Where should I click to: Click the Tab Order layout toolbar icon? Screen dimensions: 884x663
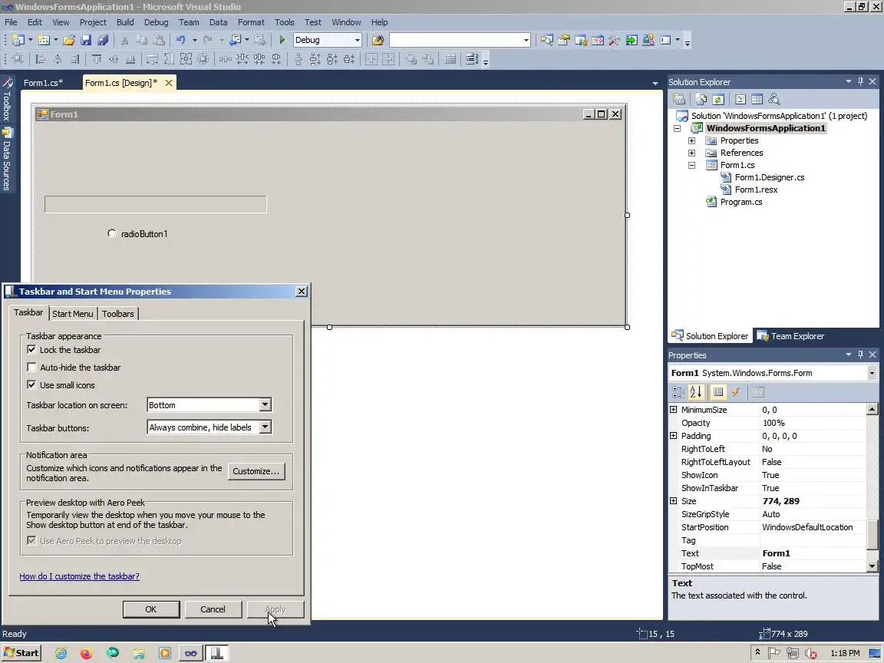pos(471,58)
